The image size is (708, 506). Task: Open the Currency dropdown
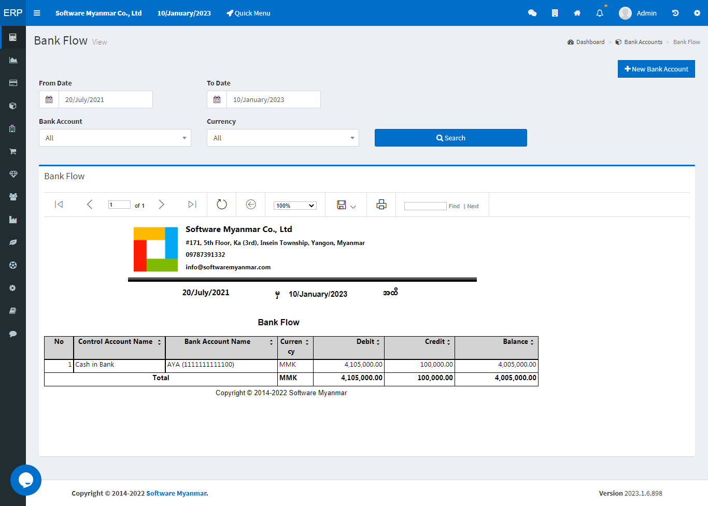pos(283,138)
